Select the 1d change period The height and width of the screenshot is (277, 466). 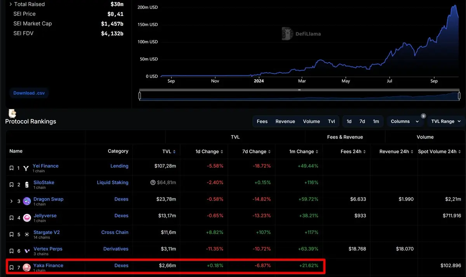(x=349, y=121)
